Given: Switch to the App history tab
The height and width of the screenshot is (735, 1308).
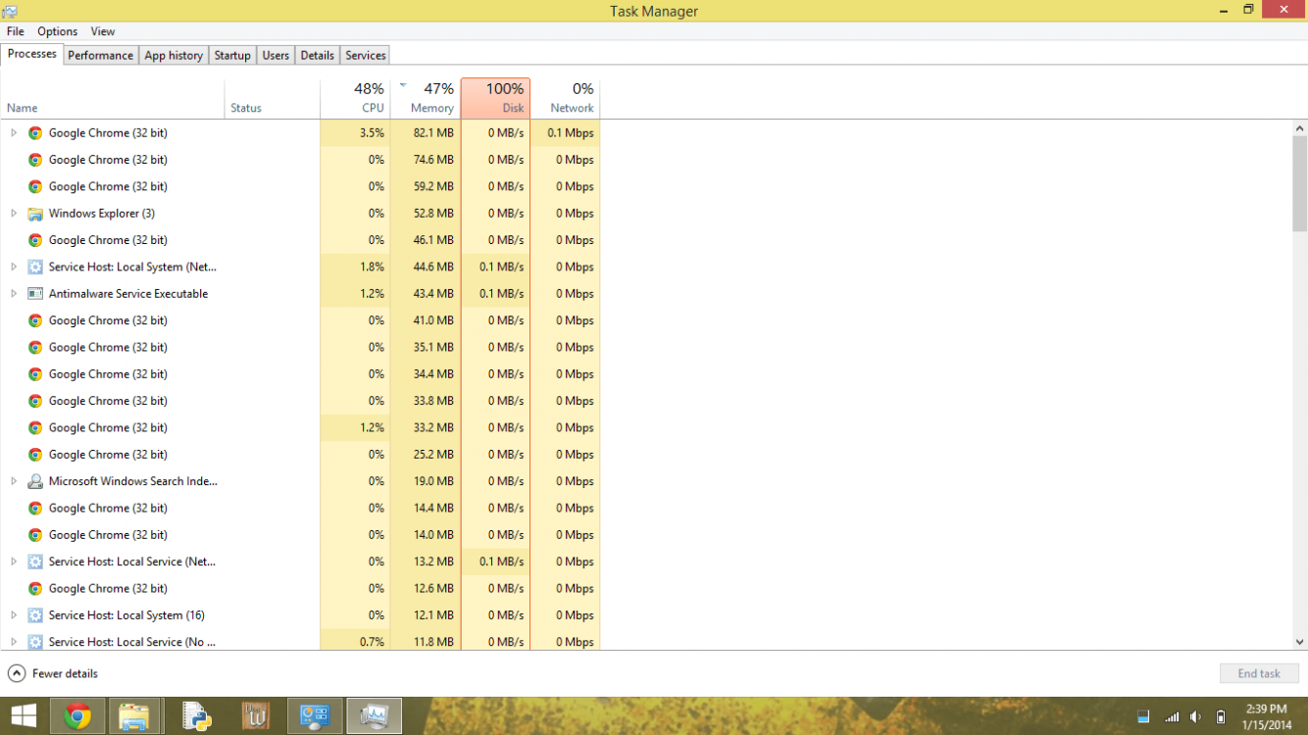Looking at the screenshot, I should click(x=174, y=55).
